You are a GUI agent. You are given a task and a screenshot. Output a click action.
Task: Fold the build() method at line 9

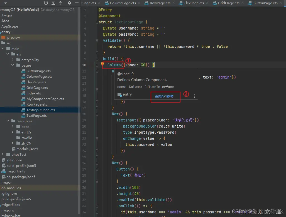pos(97,59)
